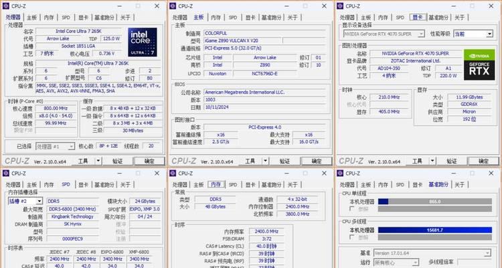Viewport: 502px width, 268px height.
Task: Switch to the 处理器 tab in the benchmark (基准跑分) window
Action: tap(347, 185)
